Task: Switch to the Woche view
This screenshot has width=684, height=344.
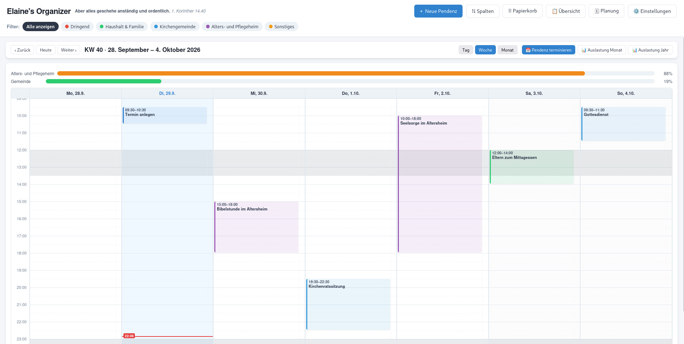Action: (x=485, y=50)
